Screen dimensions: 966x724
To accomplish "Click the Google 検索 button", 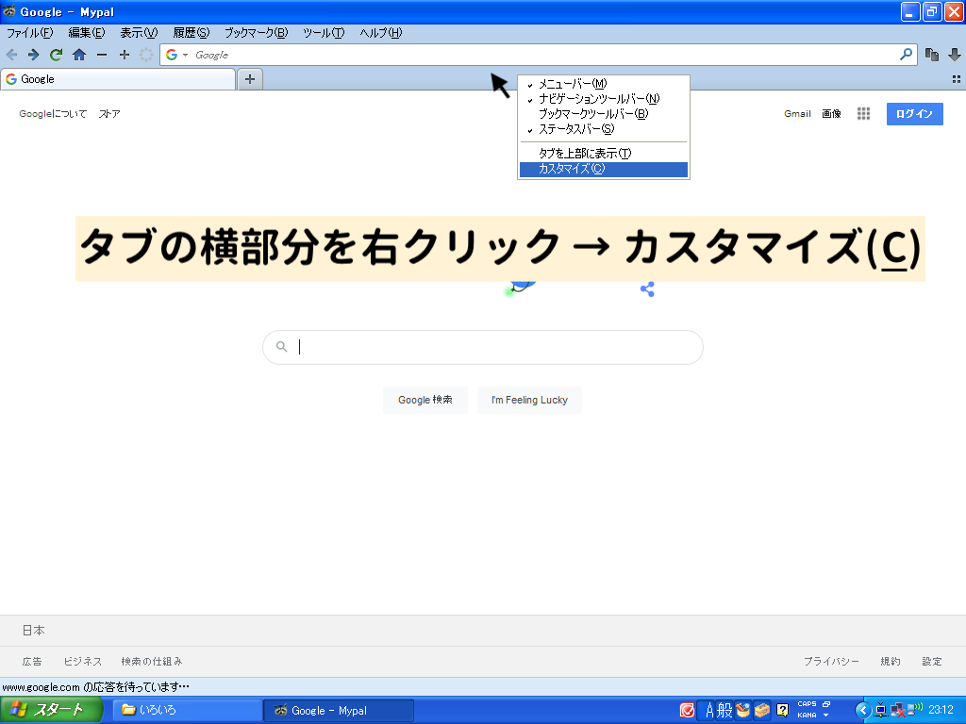I will pos(425,400).
